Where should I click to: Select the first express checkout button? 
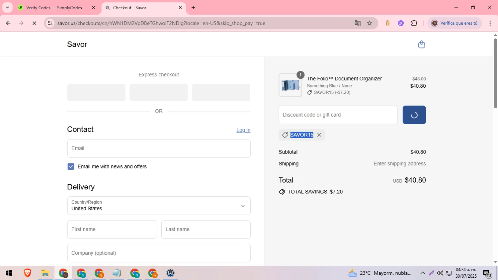pos(96,92)
